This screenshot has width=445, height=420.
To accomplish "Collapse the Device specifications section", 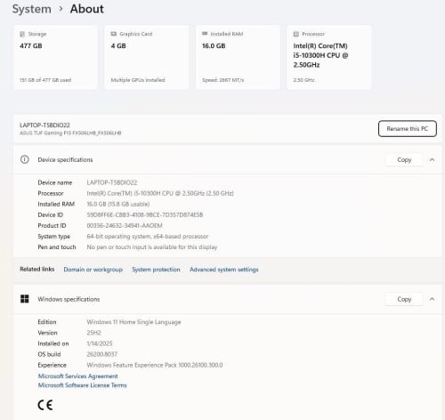I will point(432,159).
